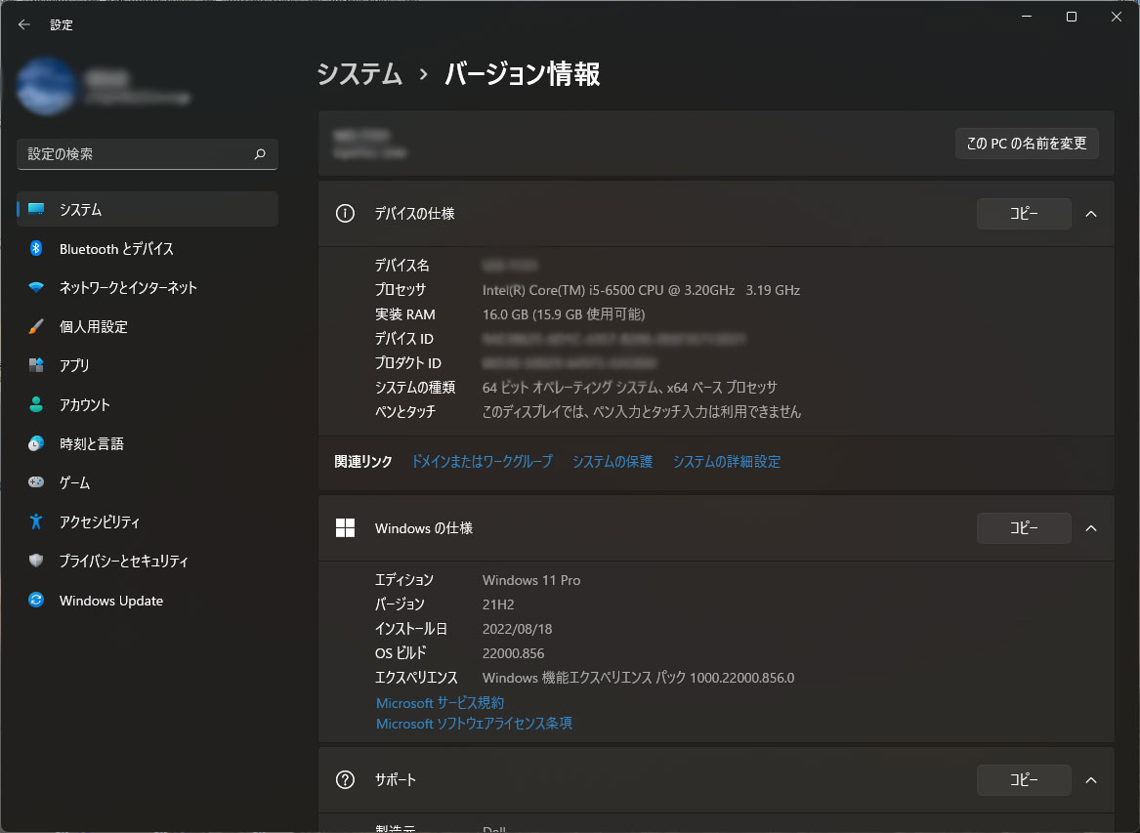Open Microsoft サービス規約 link
Image resolution: width=1140 pixels, height=833 pixels.
tap(440, 703)
